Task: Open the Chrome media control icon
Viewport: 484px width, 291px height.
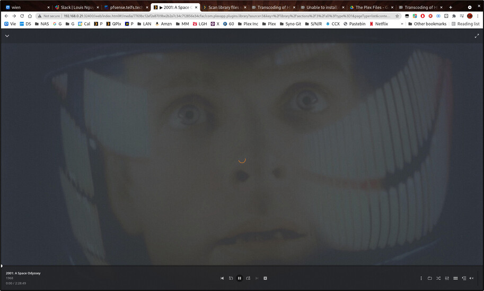Action: coord(462,16)
